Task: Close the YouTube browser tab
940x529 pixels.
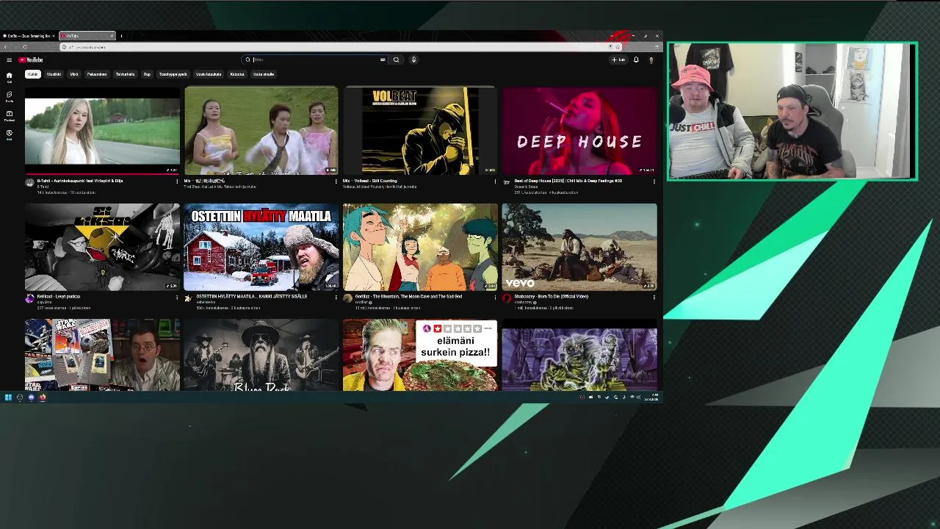Action: point(112,36)
